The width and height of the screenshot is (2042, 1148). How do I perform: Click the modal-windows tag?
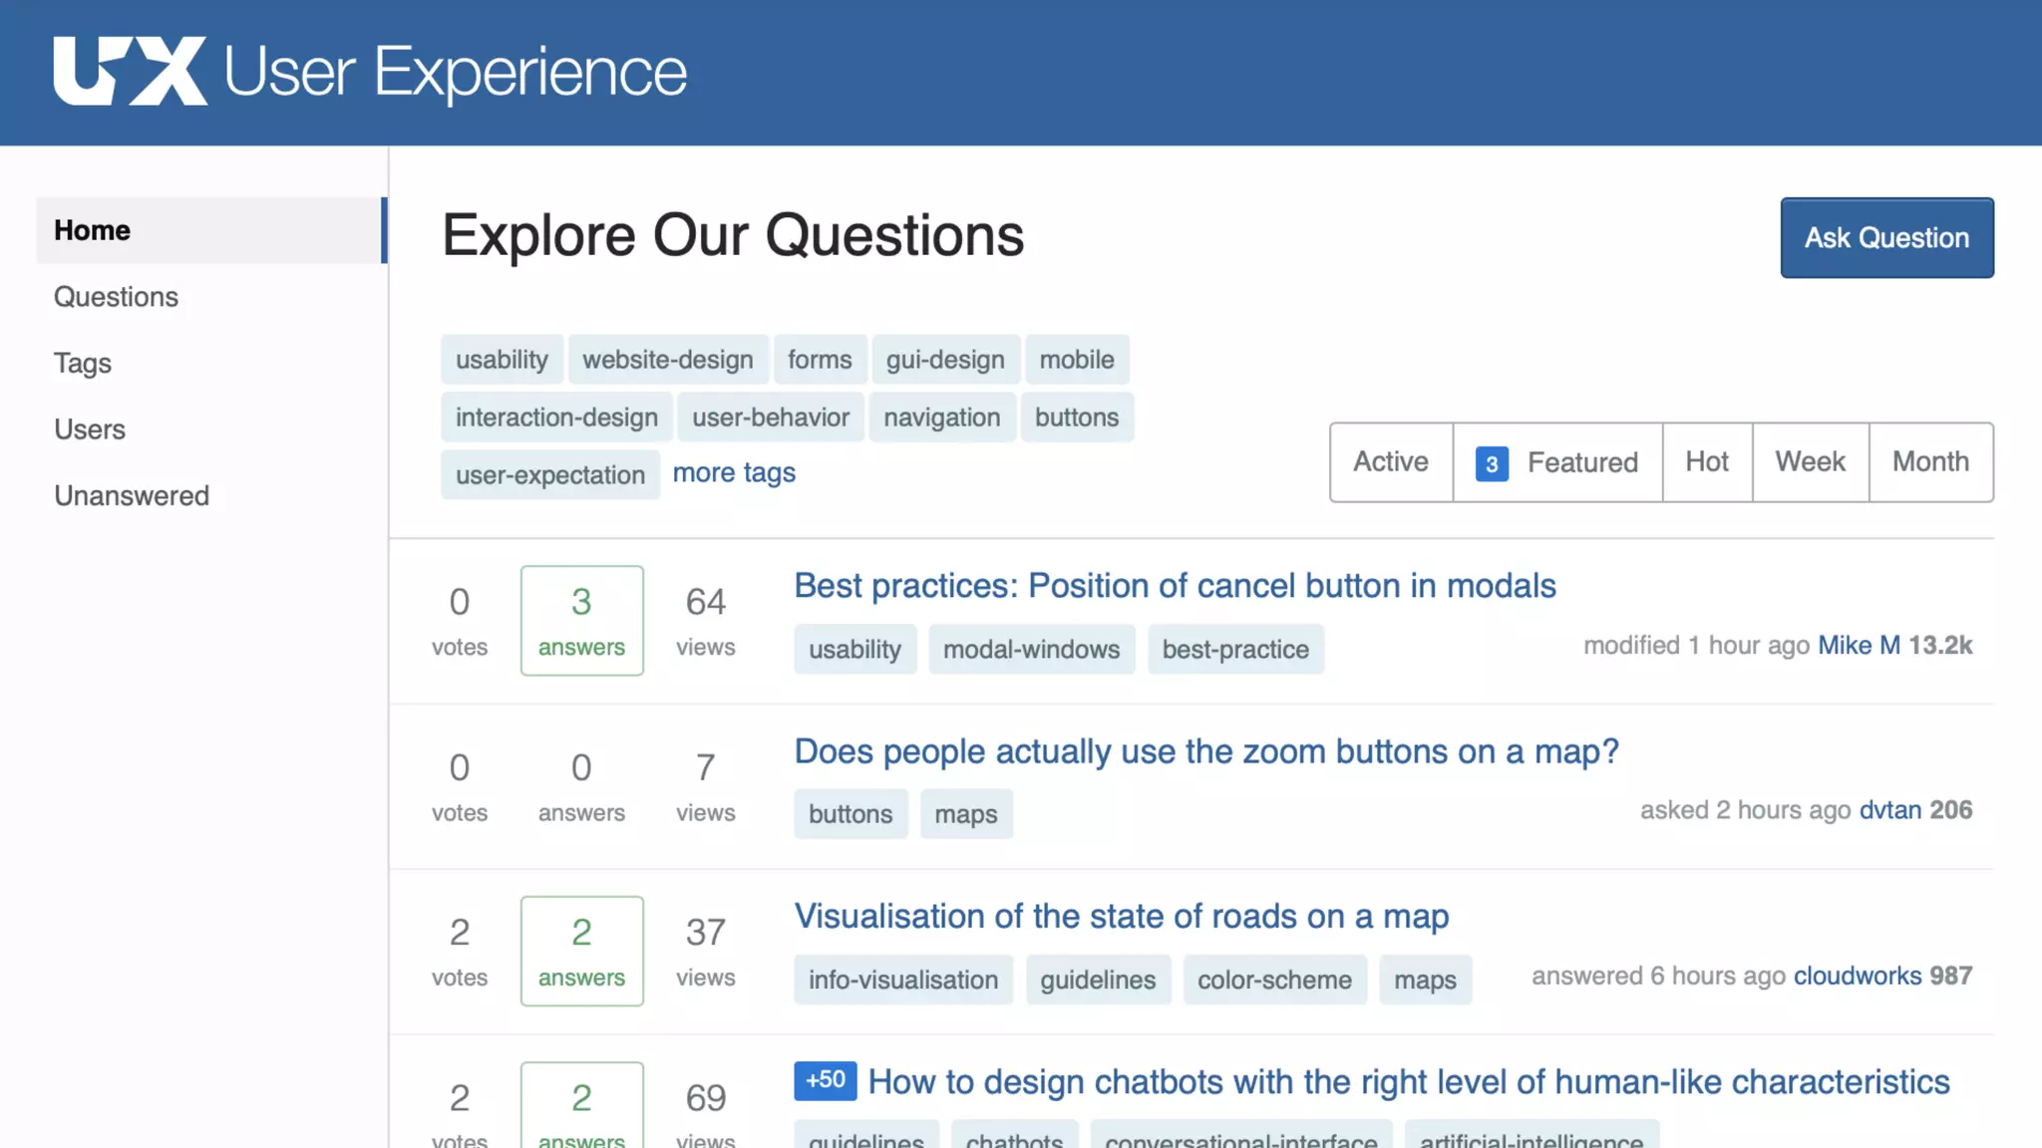point(1031,650)
